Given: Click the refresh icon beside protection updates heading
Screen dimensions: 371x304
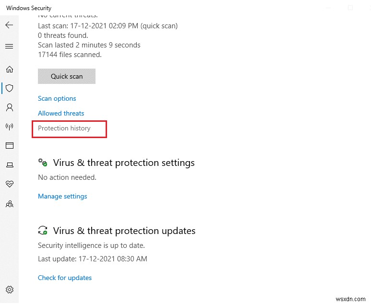Looking at the screenshot, I should pyautogui.click(x=43, y=231).
